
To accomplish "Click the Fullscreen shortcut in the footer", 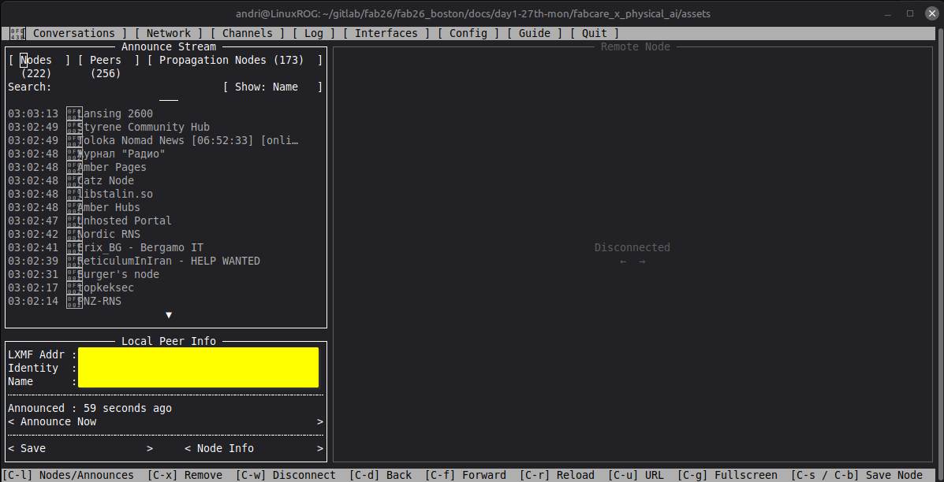I will coord(727,476).
